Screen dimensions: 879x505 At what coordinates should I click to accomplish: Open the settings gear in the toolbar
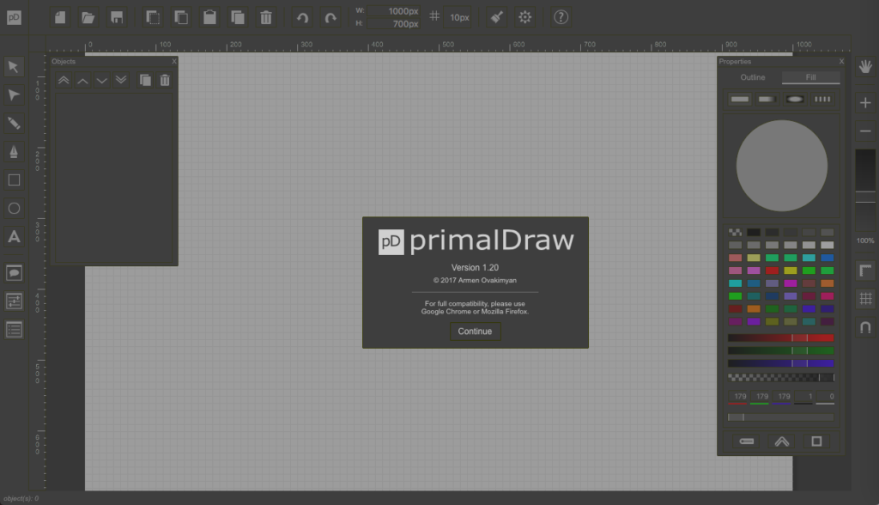[525, 16]
